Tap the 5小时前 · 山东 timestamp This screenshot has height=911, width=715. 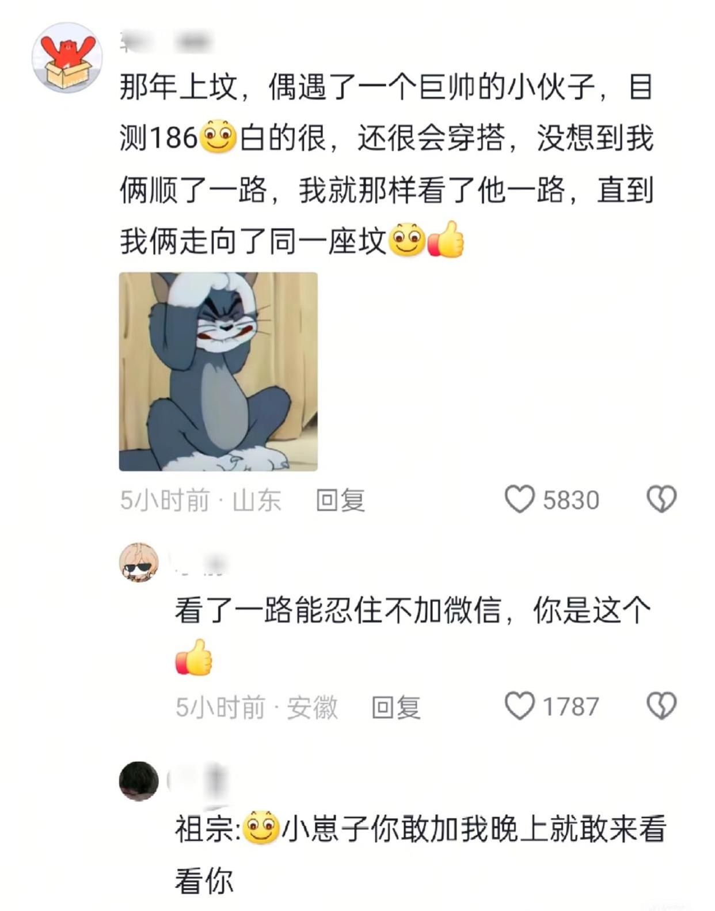click(x=200, y=500)
